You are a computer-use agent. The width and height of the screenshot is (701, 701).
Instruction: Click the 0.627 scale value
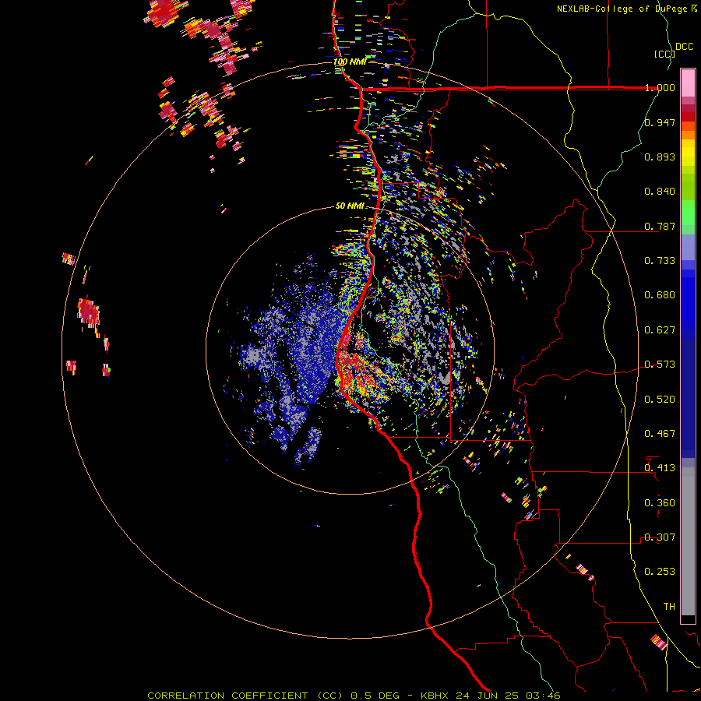[660, 329]
